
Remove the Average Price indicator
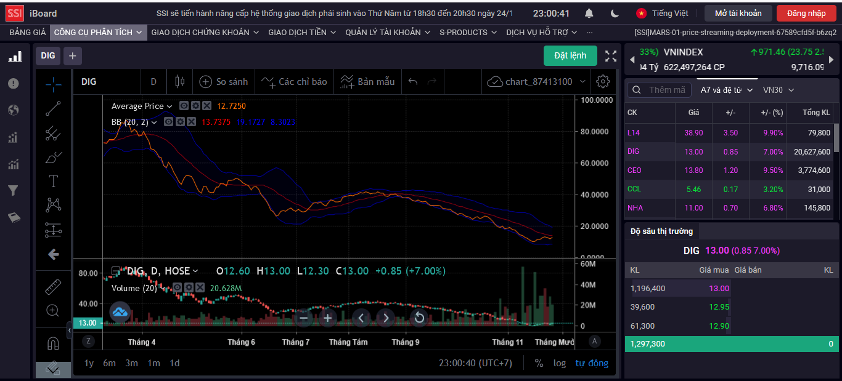[206, 106]
